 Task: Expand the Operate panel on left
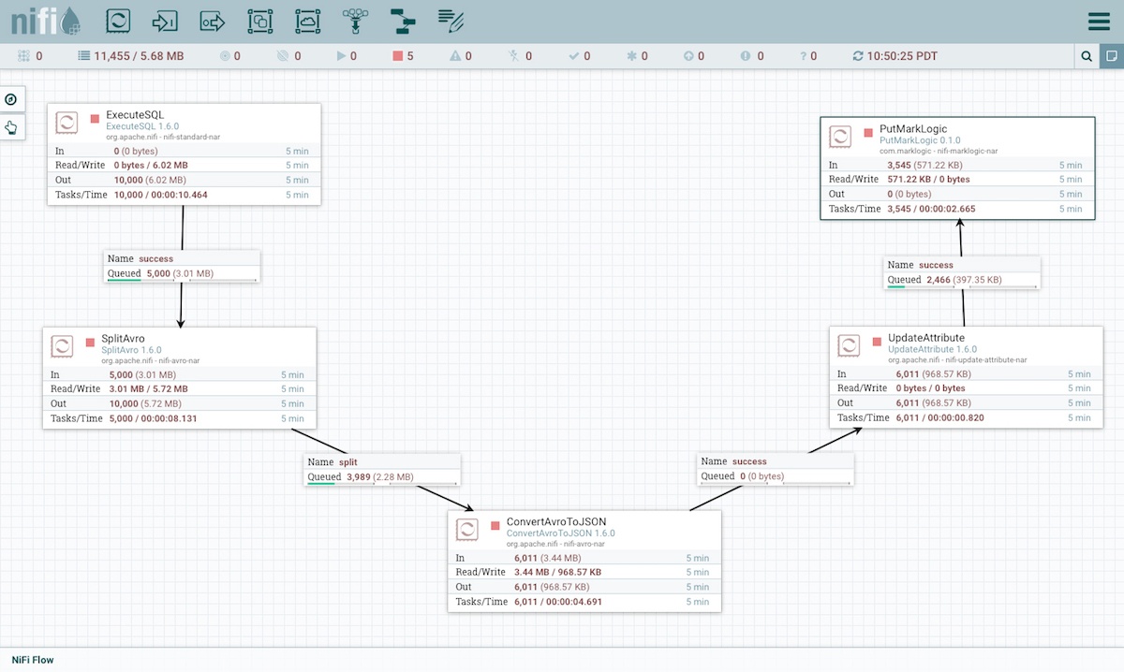tap(11, 127)
